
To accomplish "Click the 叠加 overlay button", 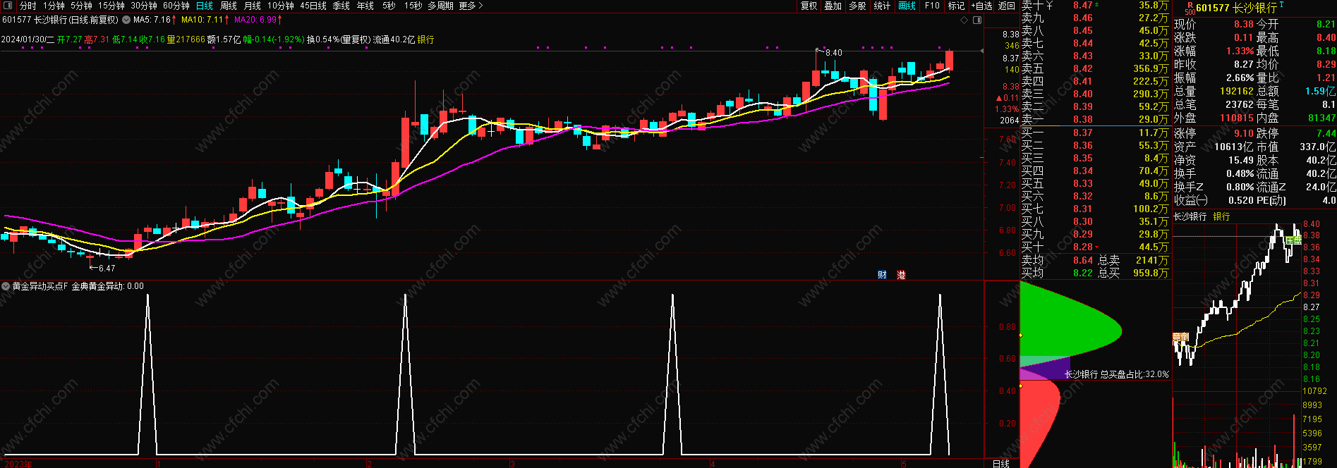I will 833,6.
